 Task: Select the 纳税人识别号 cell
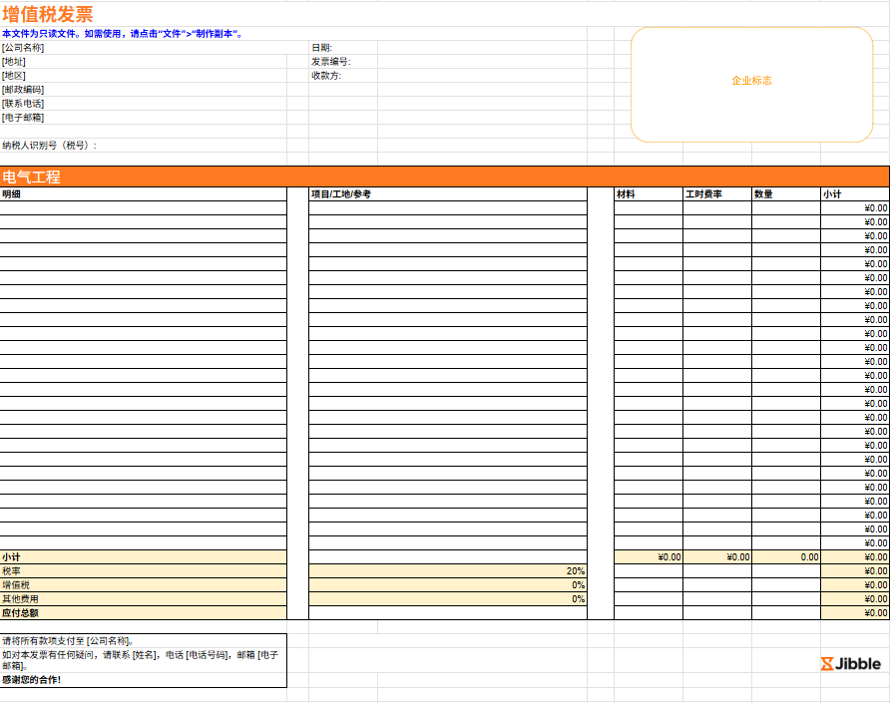point(50,146)
